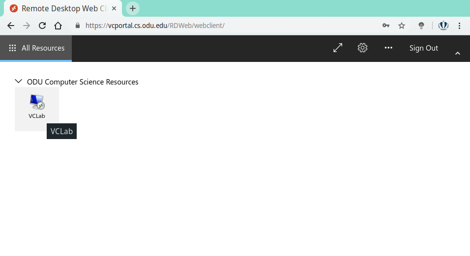Open a new browser tab
Viewport: 470px width, 256px height.
132,8
